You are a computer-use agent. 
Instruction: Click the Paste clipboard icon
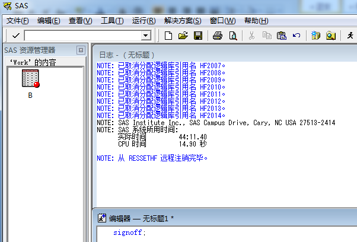point(281,36)
